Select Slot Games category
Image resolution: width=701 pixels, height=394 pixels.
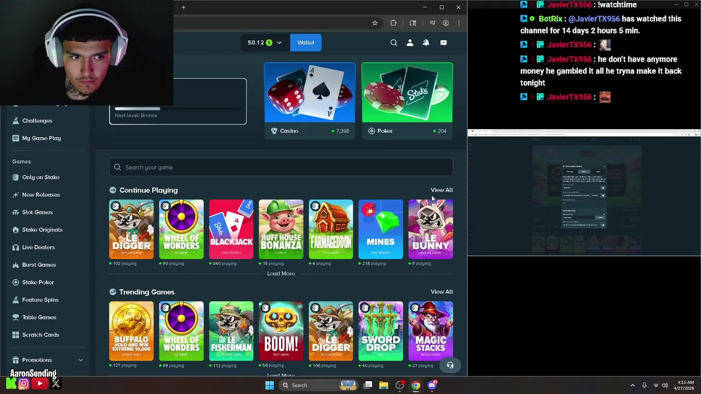click(x=37, y=212)
